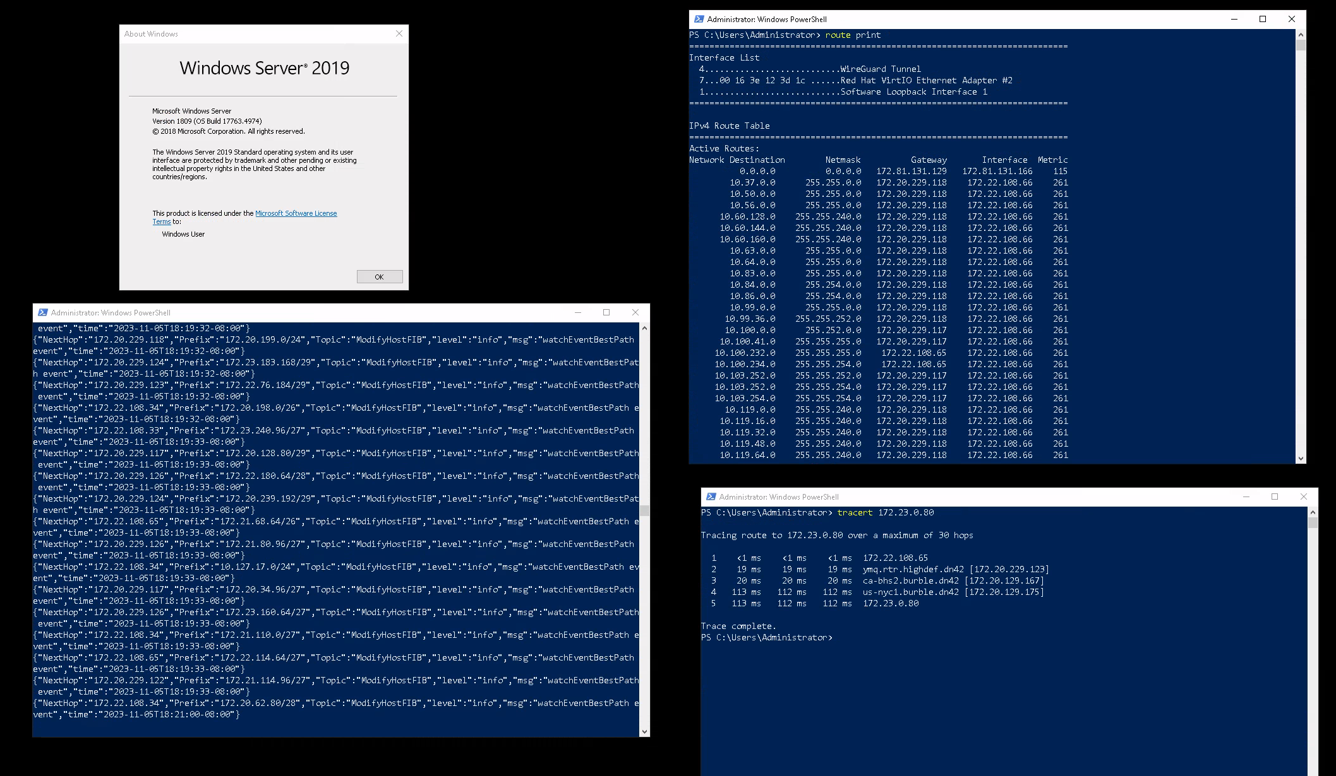Minimize the log output PowerShell window
Image resolution: width=1336 pixels, height=776 pixels.
577,312
